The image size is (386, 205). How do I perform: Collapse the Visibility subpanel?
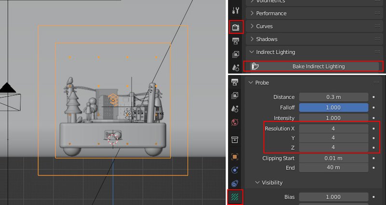257,183
